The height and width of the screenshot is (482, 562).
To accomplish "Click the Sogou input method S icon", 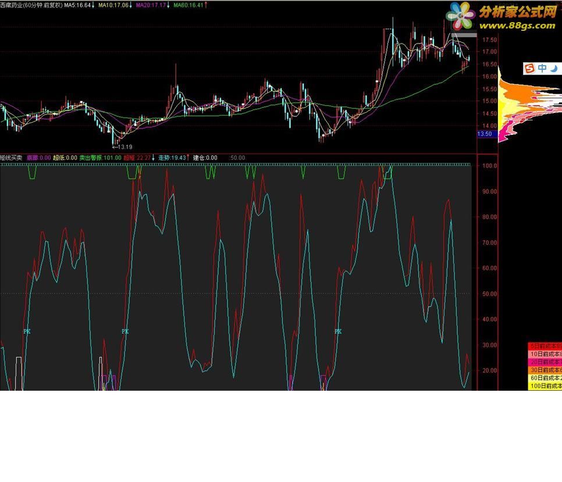I will (x=529, y=69).
